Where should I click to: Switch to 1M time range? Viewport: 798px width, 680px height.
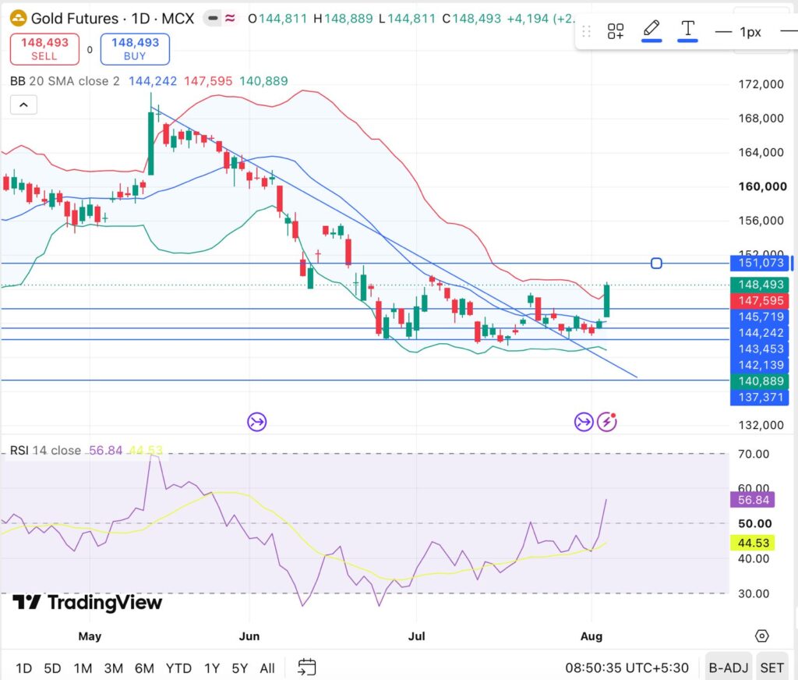coord(83,668)
